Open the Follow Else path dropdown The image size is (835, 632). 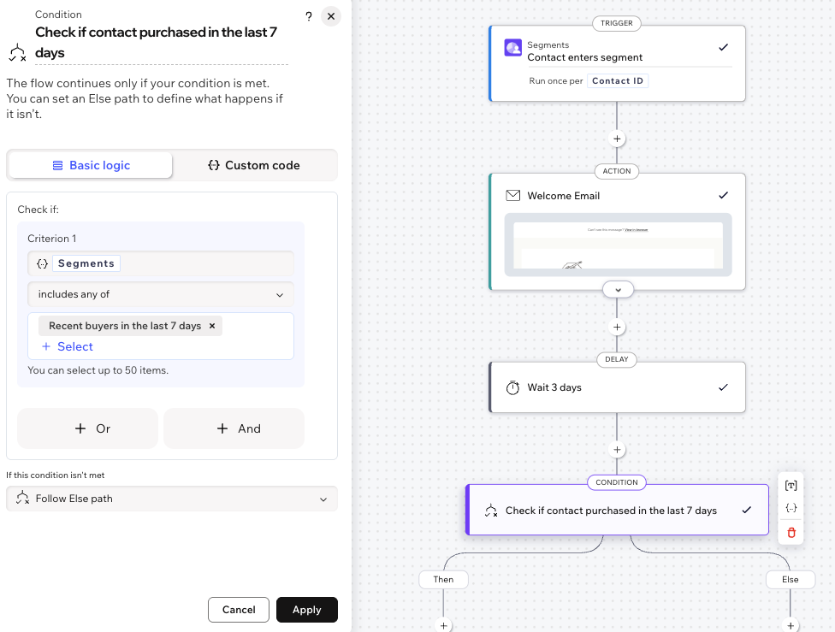172,499
